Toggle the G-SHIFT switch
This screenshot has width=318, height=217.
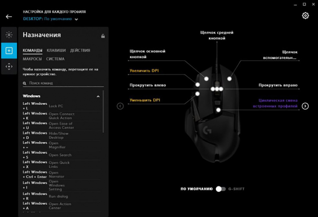pyautogui.click(x=220, y=189)
